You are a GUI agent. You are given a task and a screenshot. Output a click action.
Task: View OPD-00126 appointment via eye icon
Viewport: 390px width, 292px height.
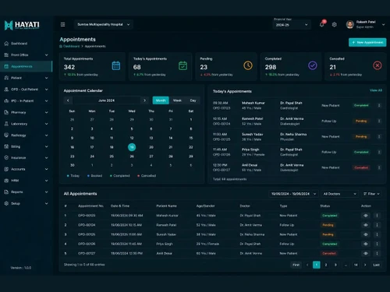pos(366,244)
